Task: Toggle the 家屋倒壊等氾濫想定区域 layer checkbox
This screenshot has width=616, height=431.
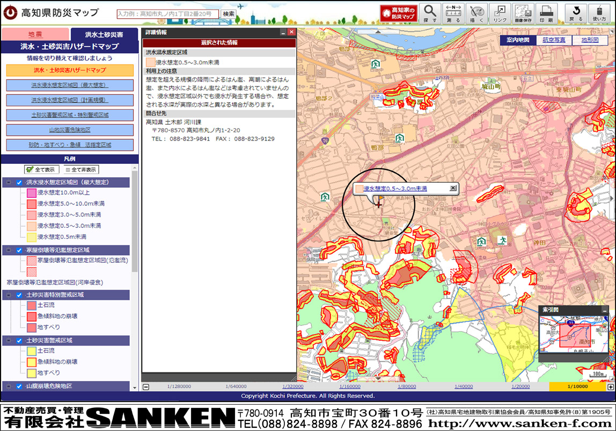Action: [x=19, y=250]
